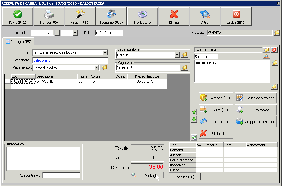This screenshot has width=282, height=186.
Task: Open customer folder beside BALDIN ERIKA name
Action: click(266, 50)
